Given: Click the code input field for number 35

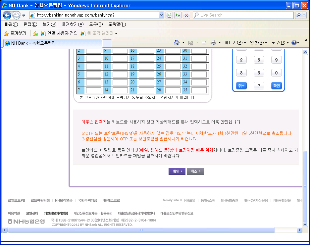Looking at the screenshot, I should (199, 90).
